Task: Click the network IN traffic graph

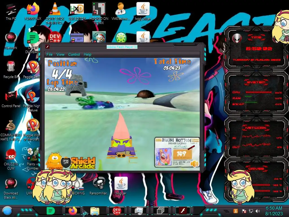Action: pos(256,136)
